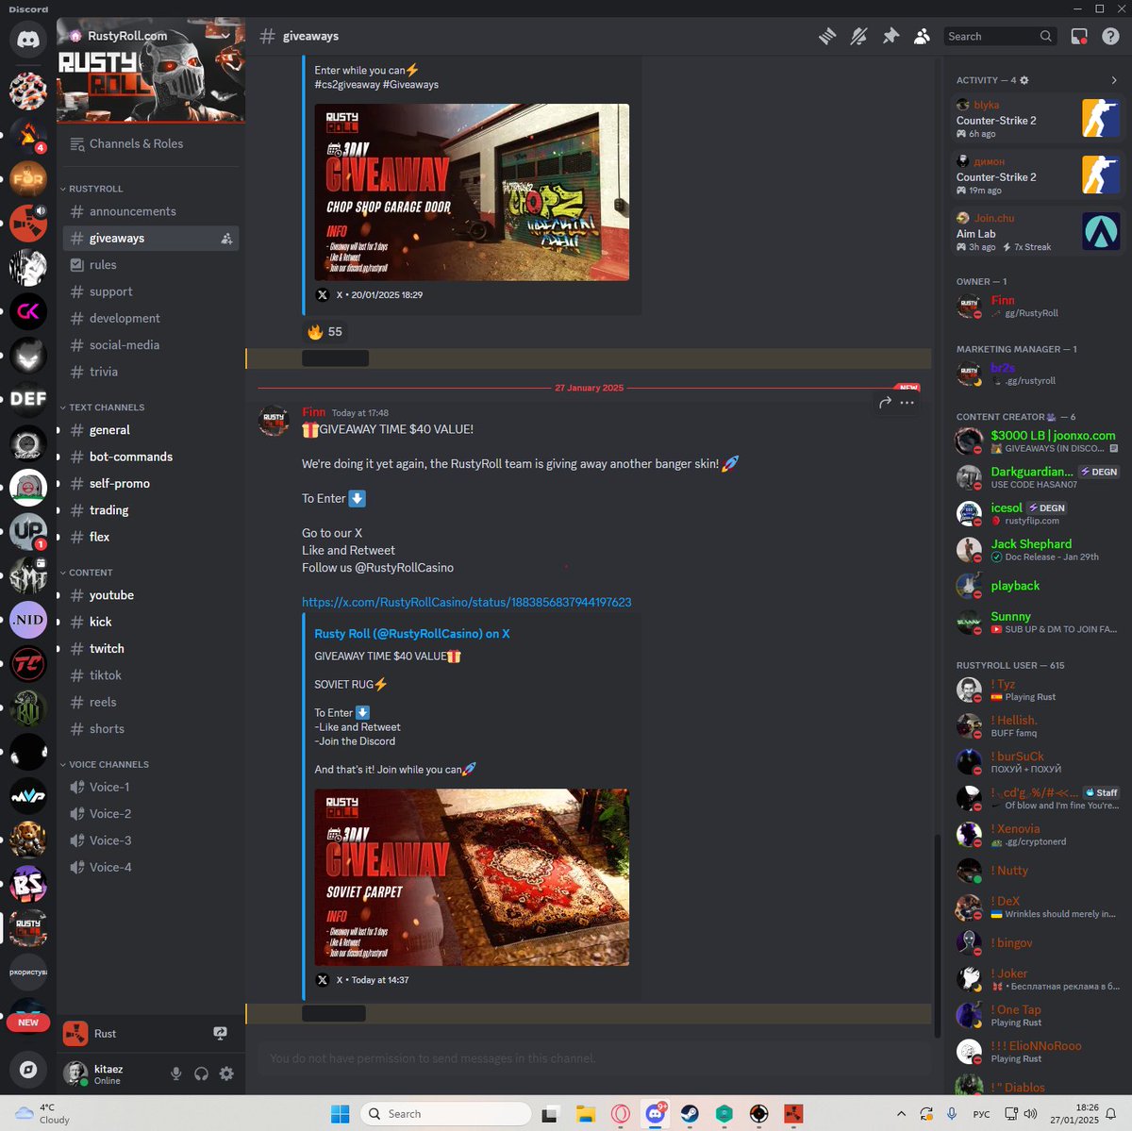Add fire reaction with count 55
Screen dimensions: 1132x1131
click(x=325, y=332)
